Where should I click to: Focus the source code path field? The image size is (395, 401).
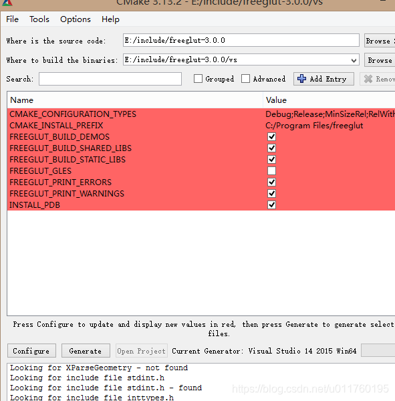click(x=241, y=40)
